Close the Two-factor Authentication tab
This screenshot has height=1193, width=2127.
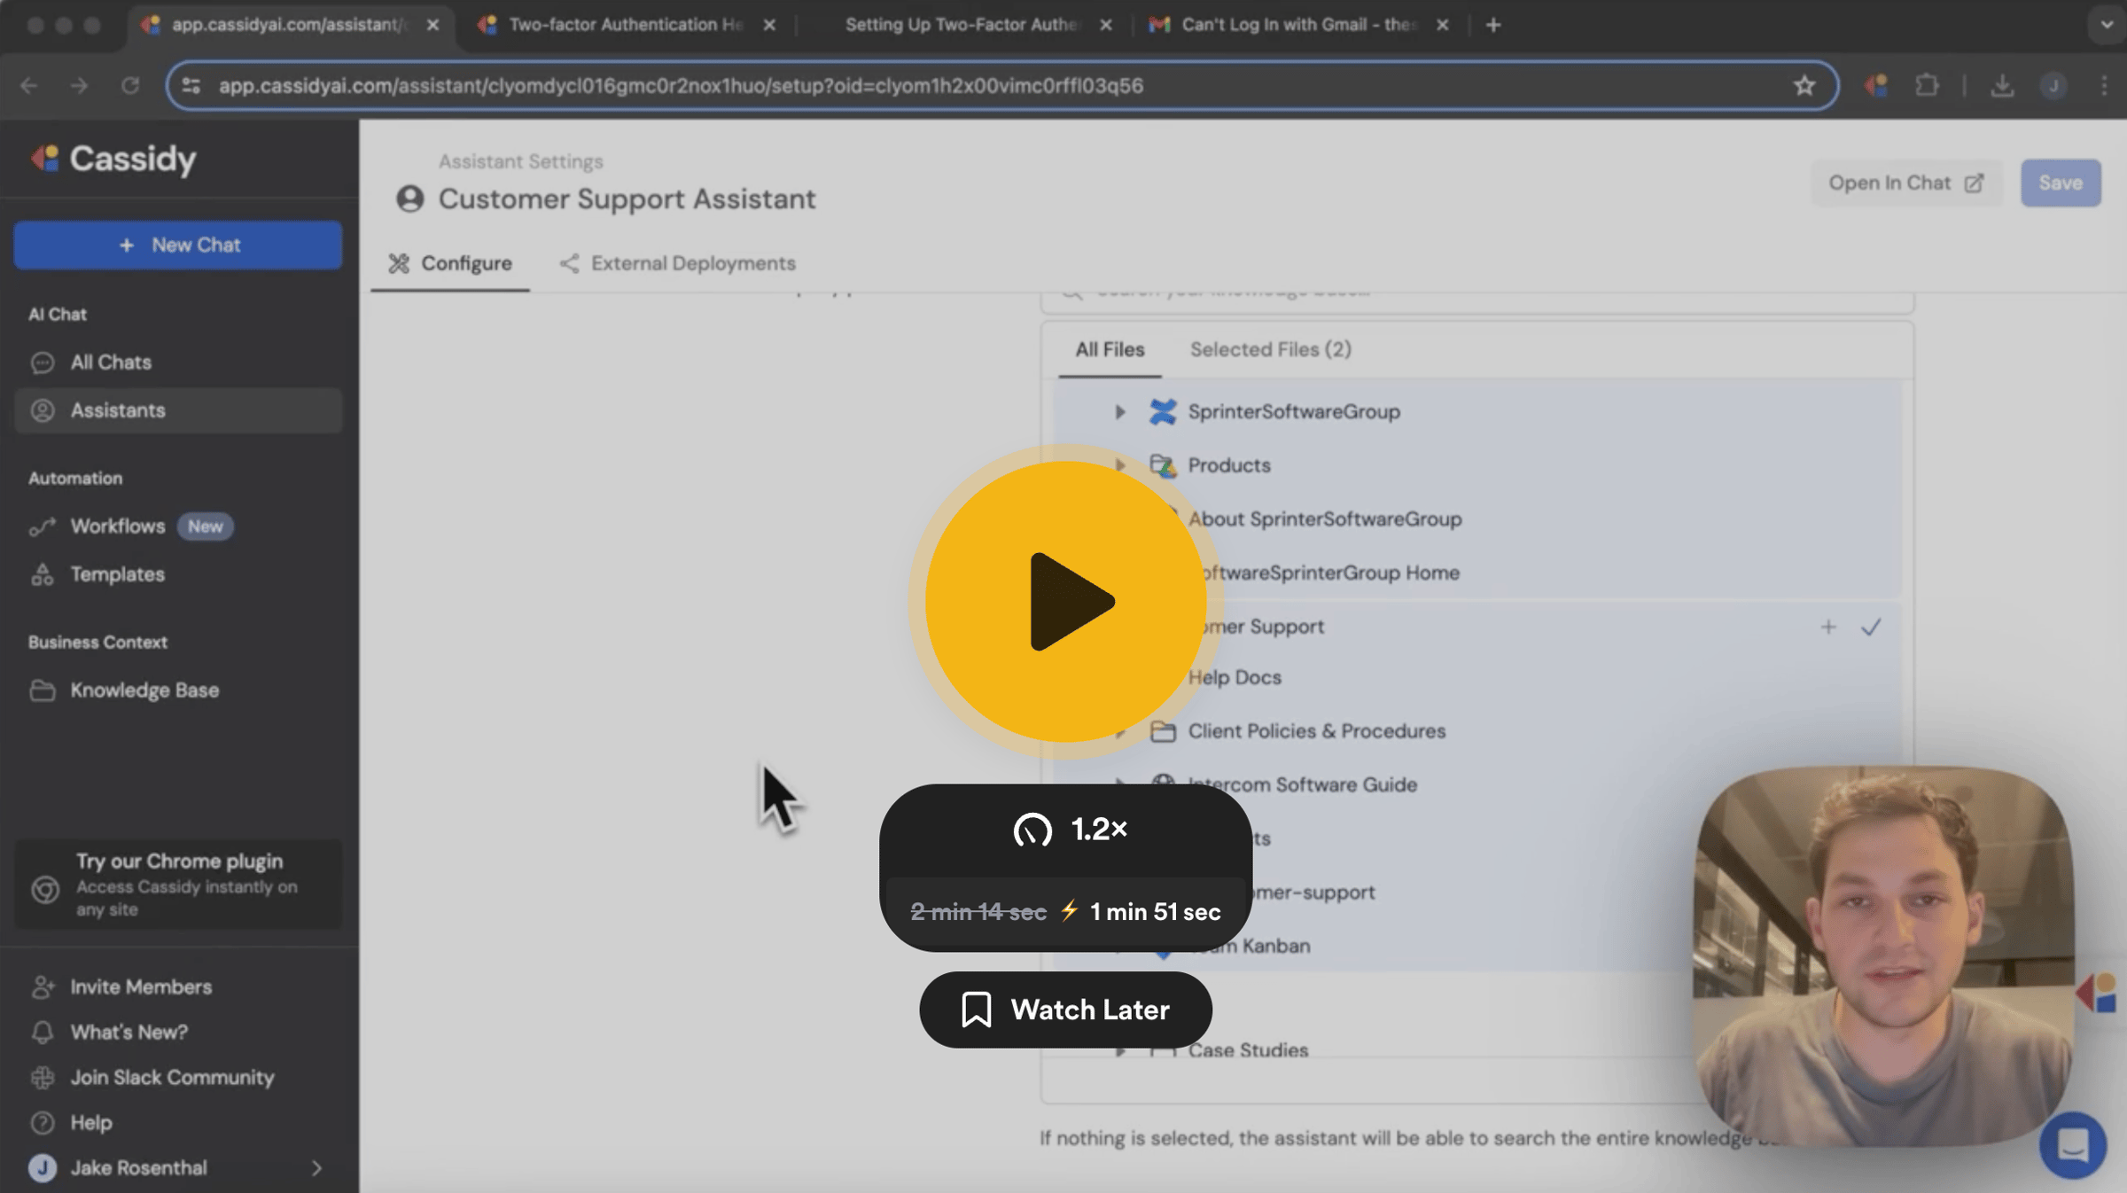(x=769, y=25)
